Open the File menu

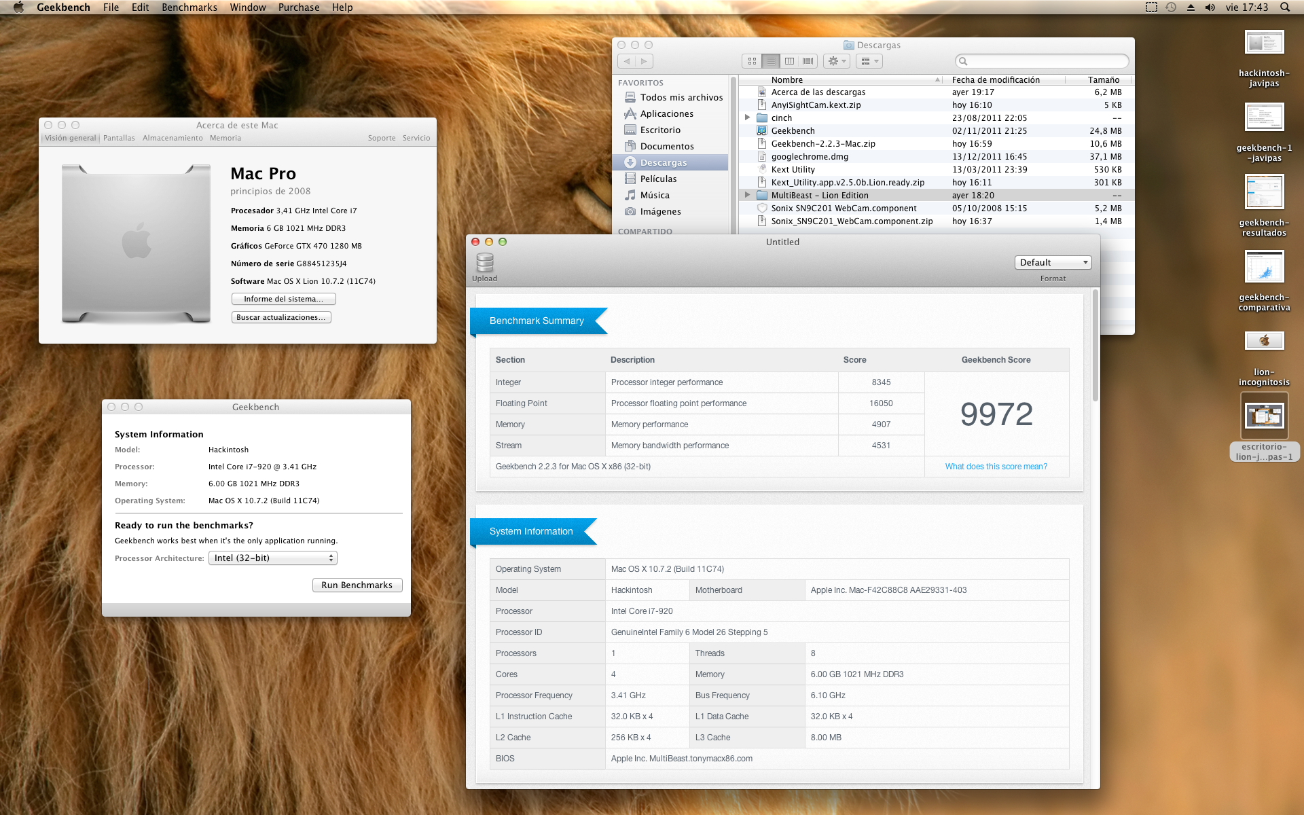pos(111,7)
